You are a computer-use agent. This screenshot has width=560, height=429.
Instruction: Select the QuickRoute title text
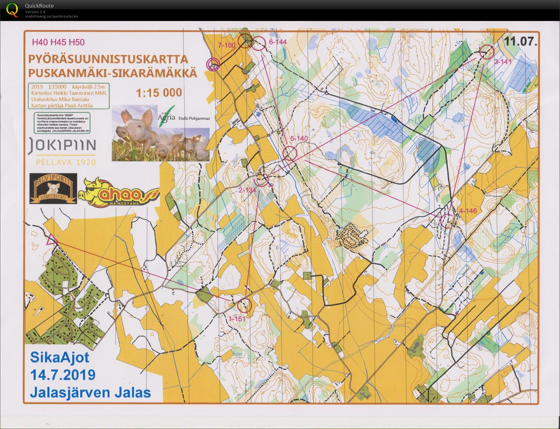point(39,6)
